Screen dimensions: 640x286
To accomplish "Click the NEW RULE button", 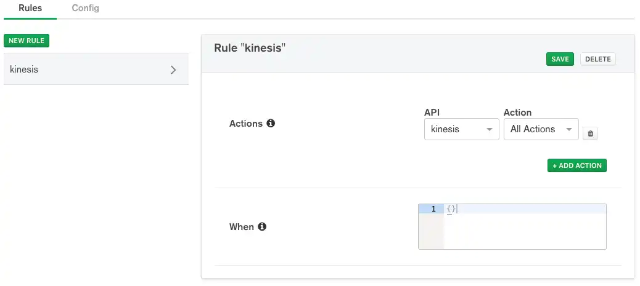I will coord(27,41).
